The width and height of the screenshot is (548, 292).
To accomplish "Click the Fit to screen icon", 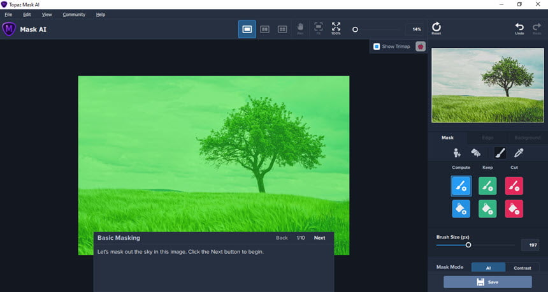I will pyautogui.click(x=319, y=28).
